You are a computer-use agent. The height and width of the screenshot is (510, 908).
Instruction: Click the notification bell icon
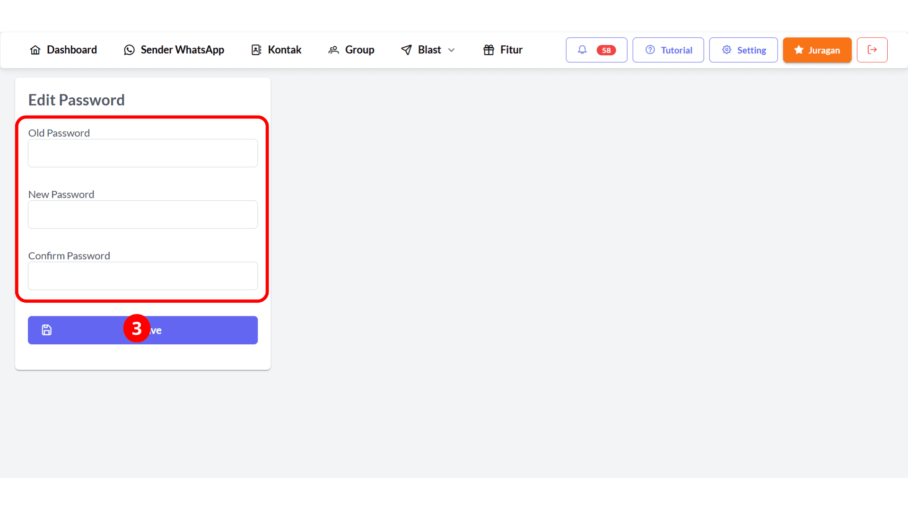582,49
